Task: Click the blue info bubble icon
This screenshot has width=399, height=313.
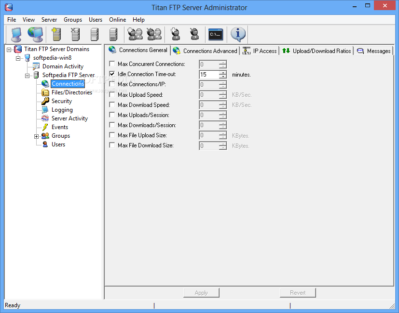Action: 238,34
